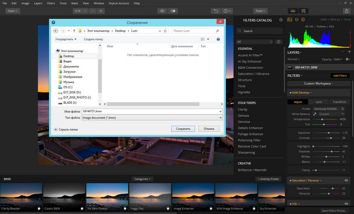Select the Adjust tab
Screen dimensions: 354x214
click(298, 102)
